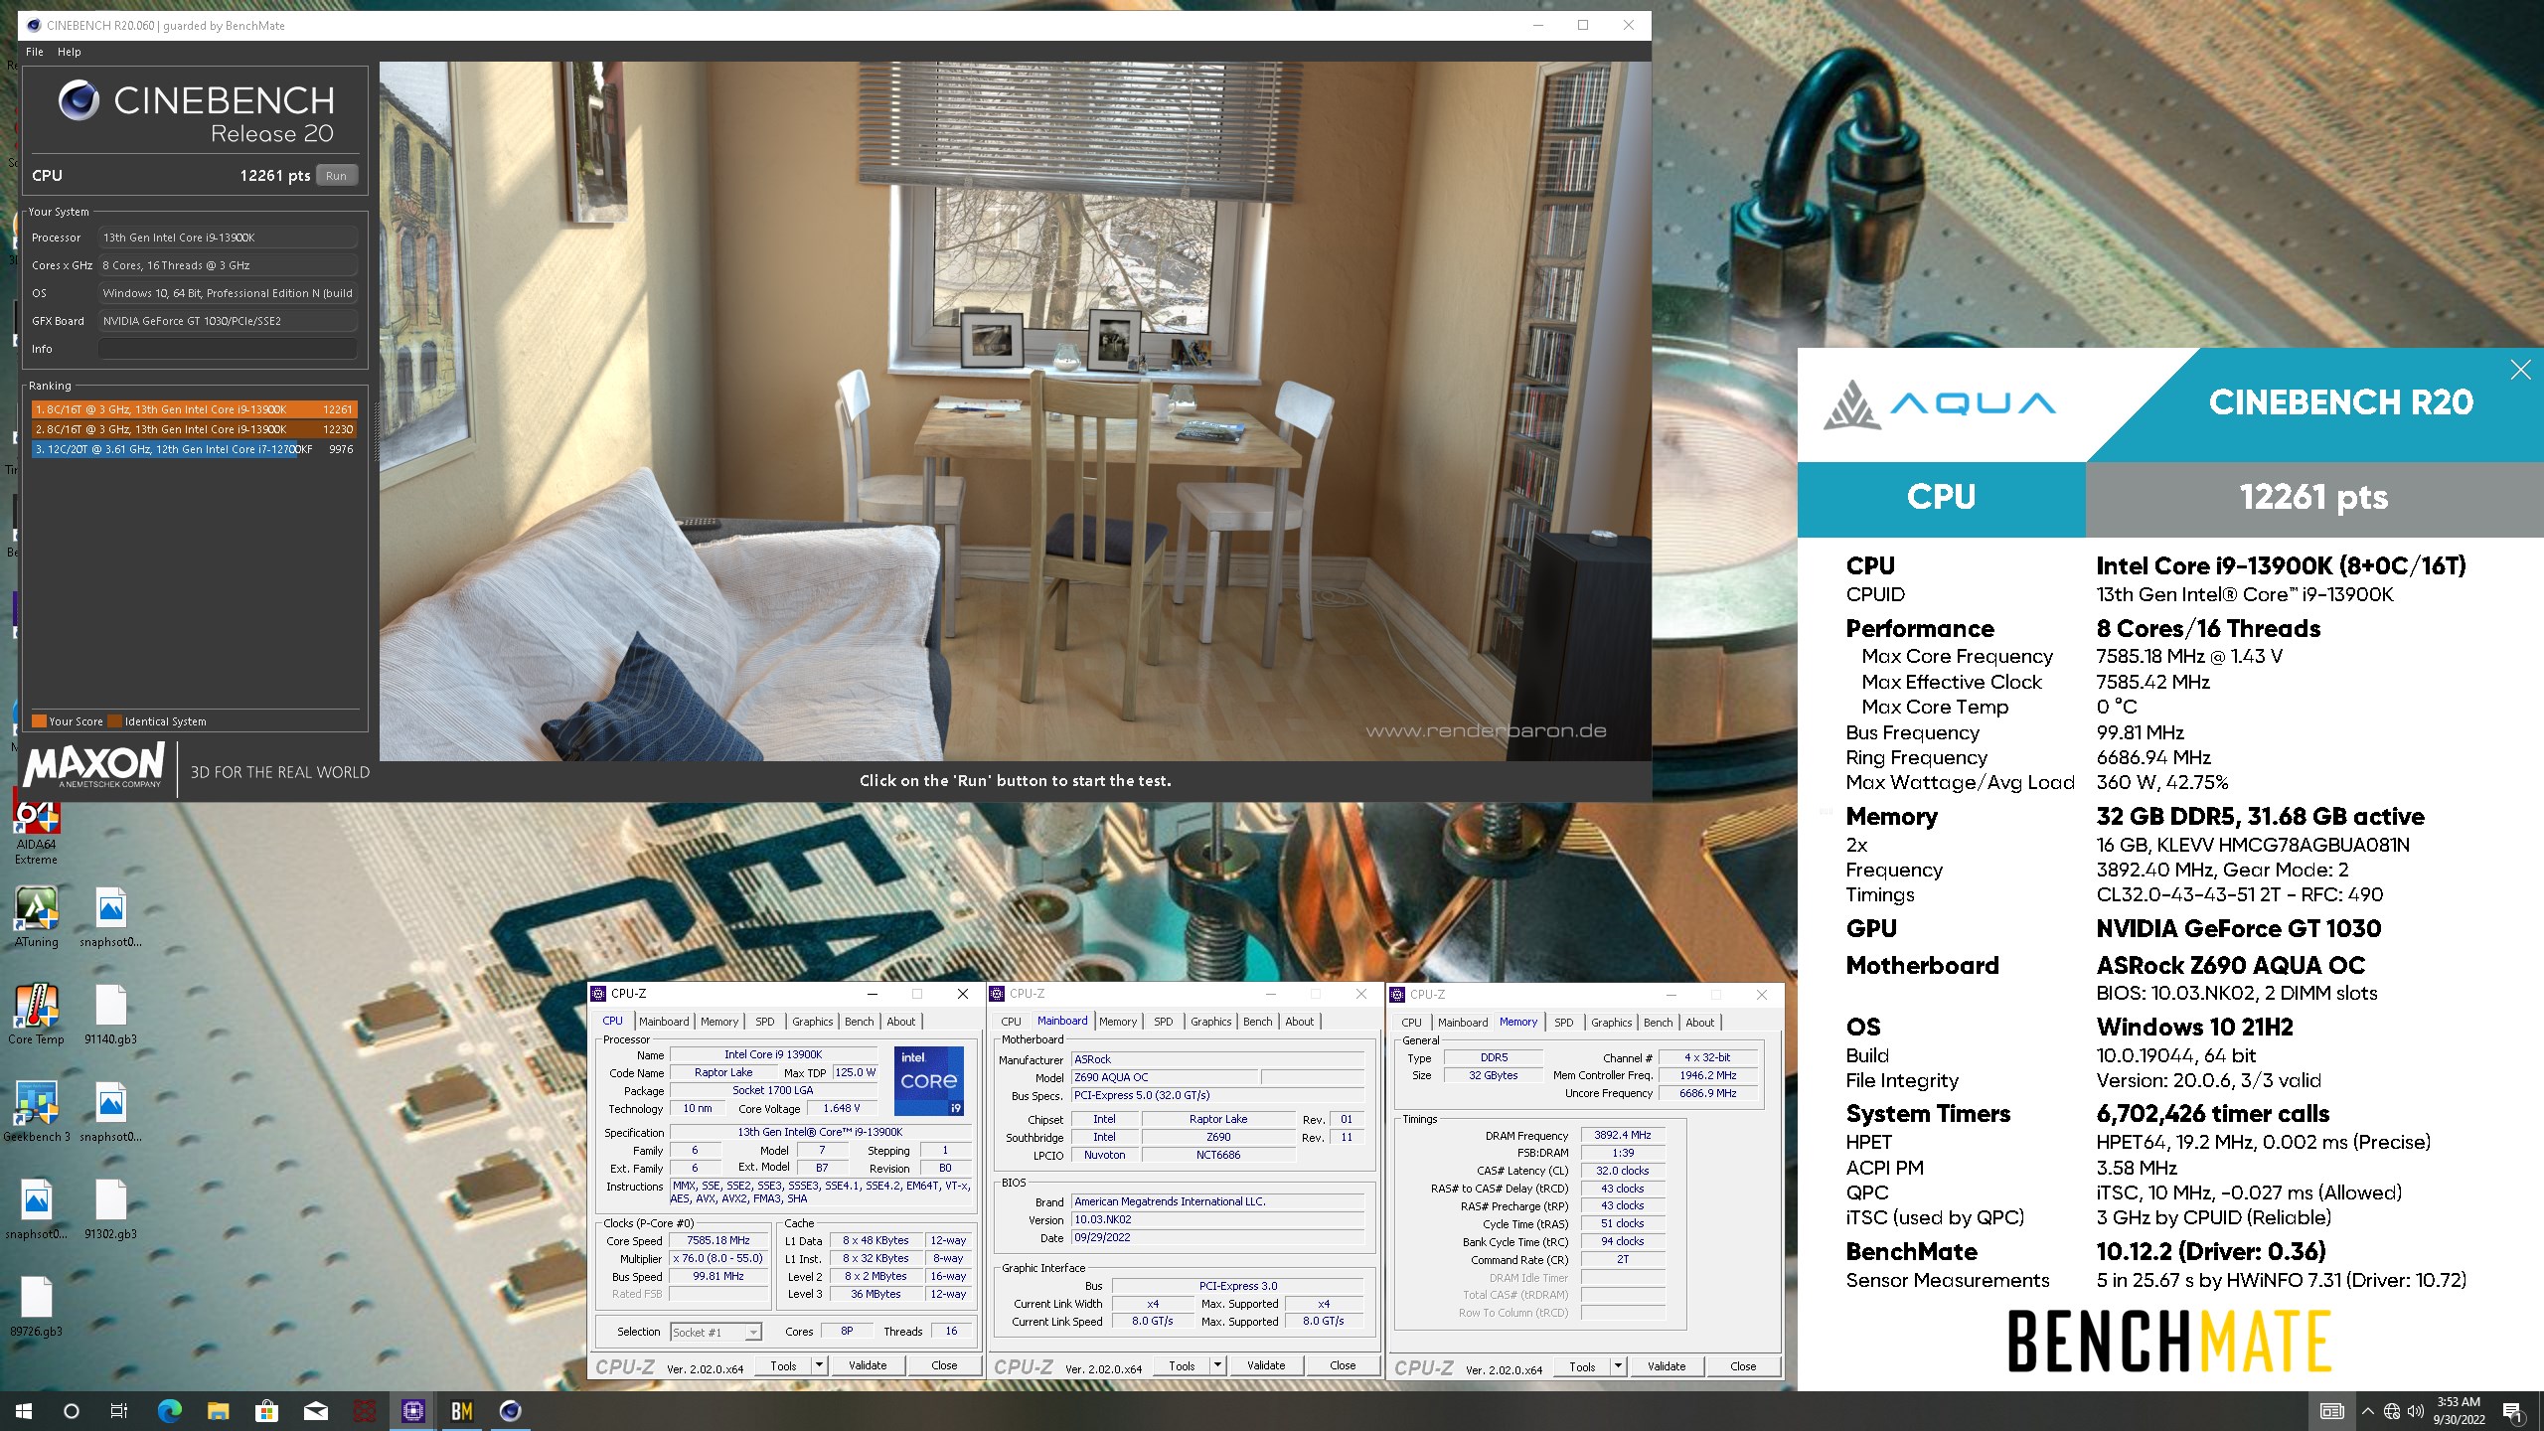Click Tools button in middle CPU-Z window

click(x=1182, y=1365)
